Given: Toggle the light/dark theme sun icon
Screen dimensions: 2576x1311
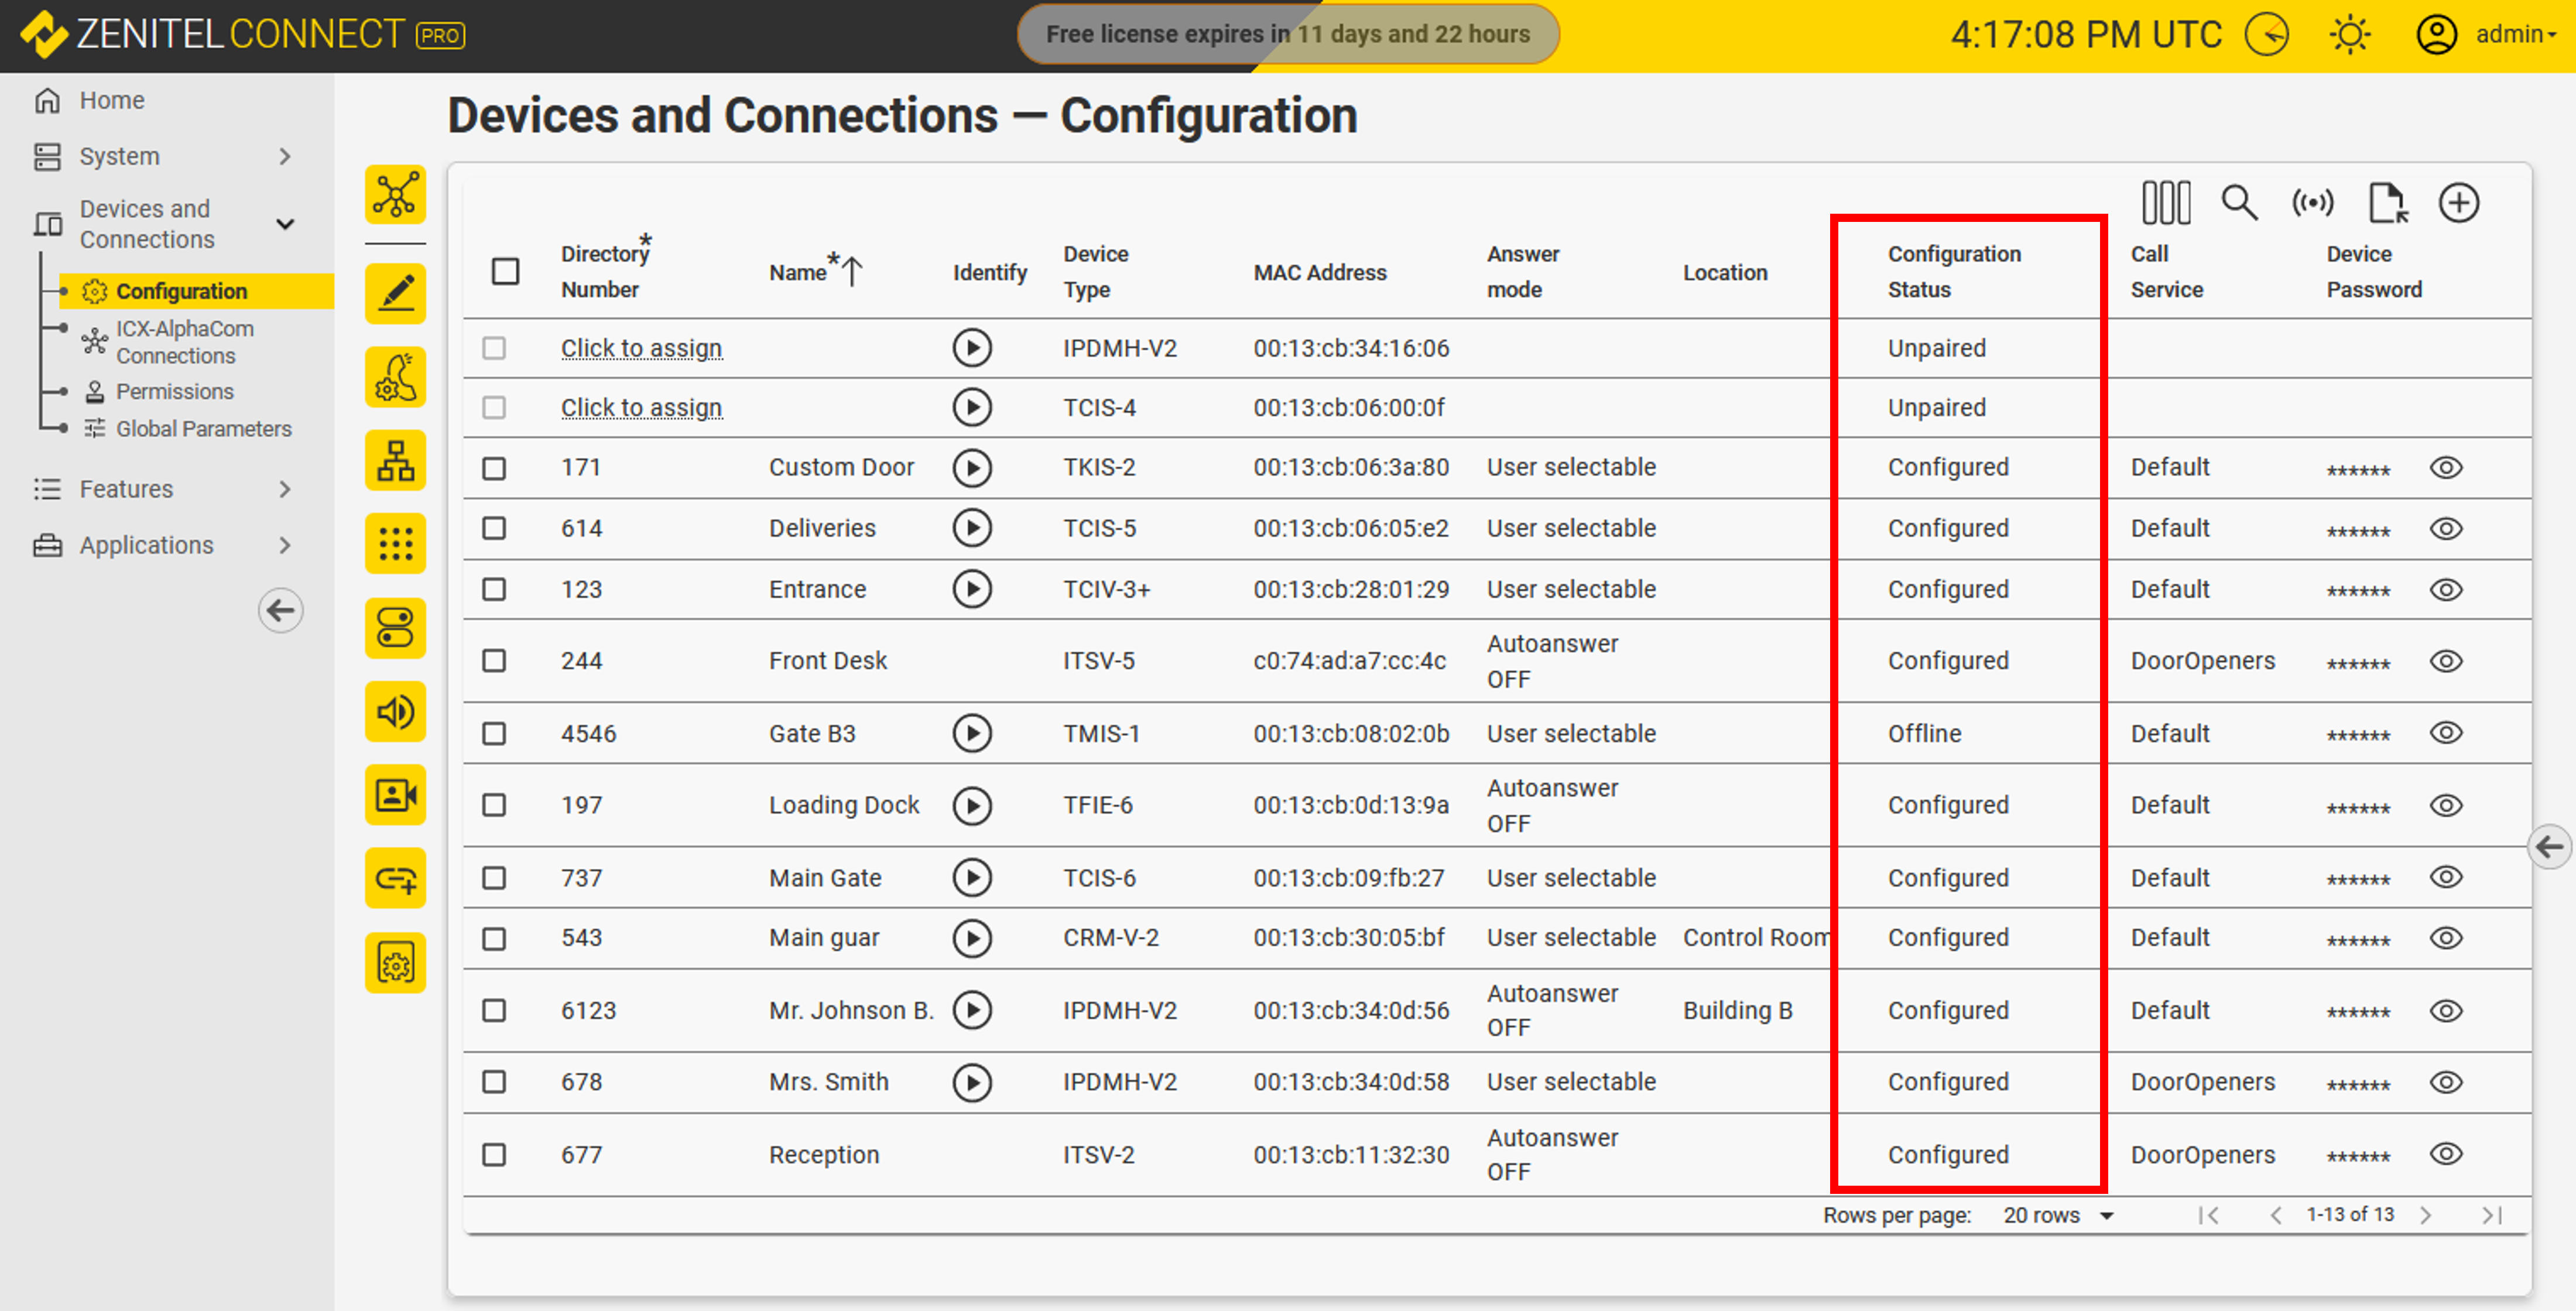Looking at the screenshot, I should coord(2349,35).
